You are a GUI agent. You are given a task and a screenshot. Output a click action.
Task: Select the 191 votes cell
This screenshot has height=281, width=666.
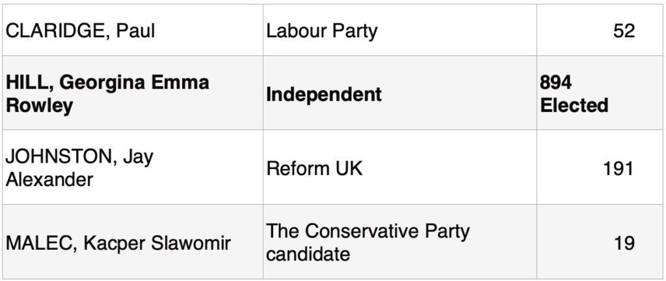(600, 167)
